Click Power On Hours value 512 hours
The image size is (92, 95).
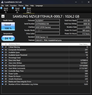coord(84,34)
